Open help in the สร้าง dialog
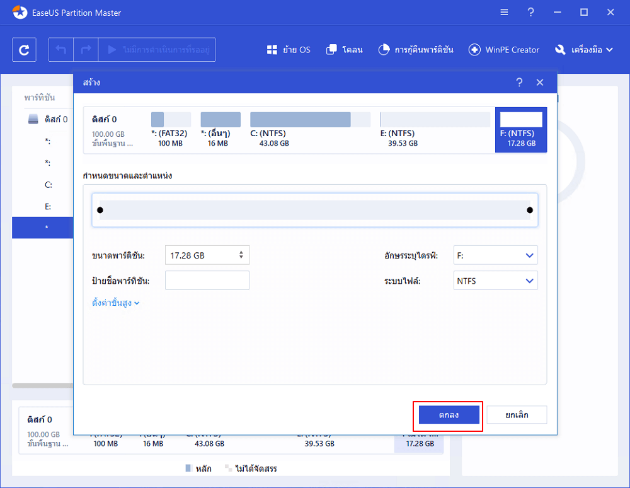The width and height of the screenshot is (630, 488). click(519, 83)
